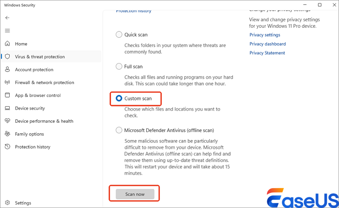Open Device security section
This screenshot has width=339, height=208.
pos(51,108)
